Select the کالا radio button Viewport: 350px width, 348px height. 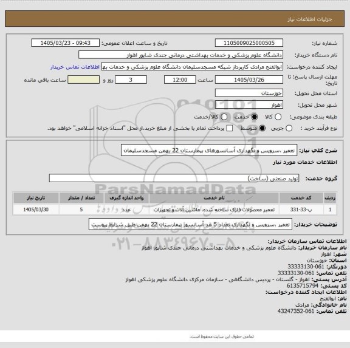pos(278,117)
